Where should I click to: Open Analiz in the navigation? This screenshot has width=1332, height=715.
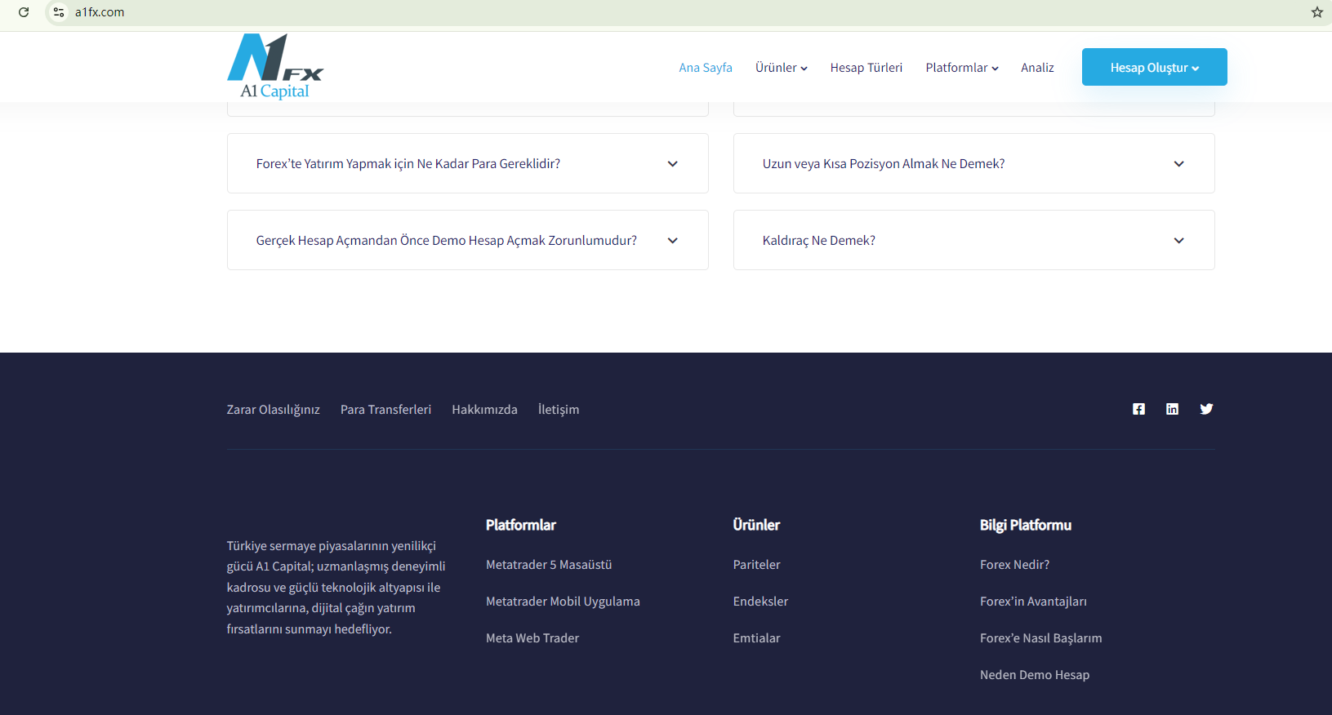coord(1037,68)
